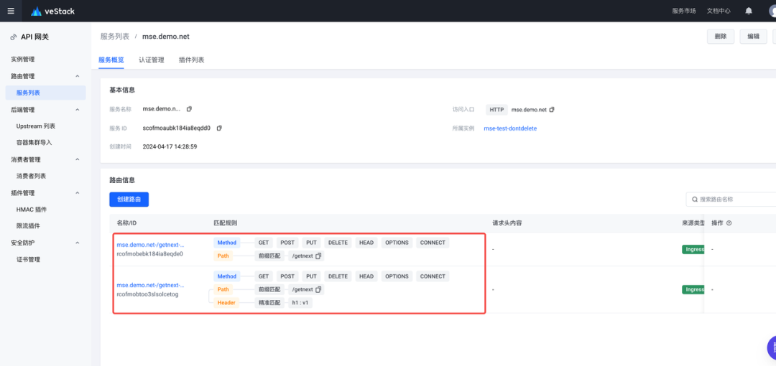Open instance link mse-test-dontdelete
The image size is (776, 366).
tap(510, 128)
